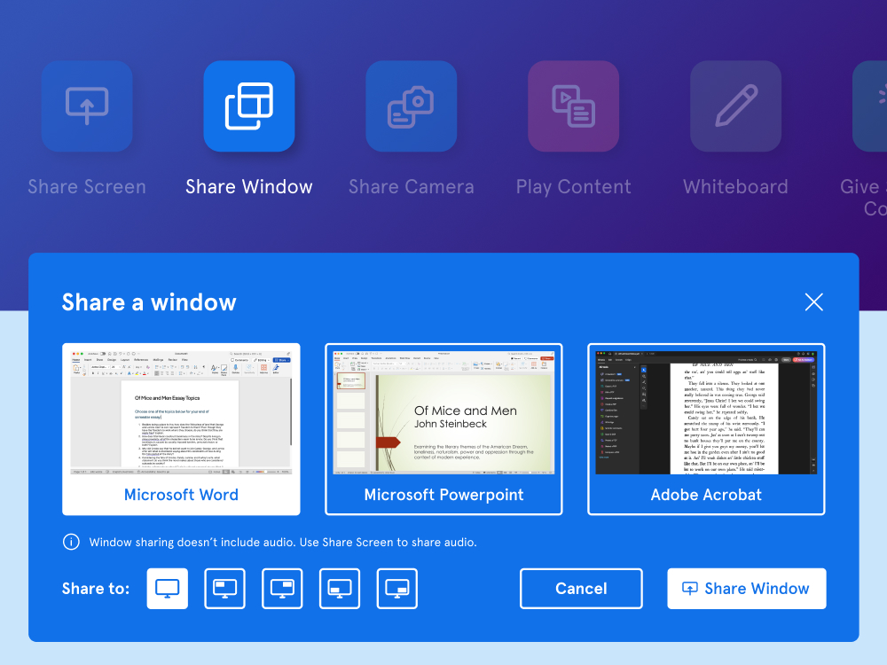This screenshot has height=665, width=887.
Task: Select the Microsoft Word window thumbnail
Action: [181, 429]
